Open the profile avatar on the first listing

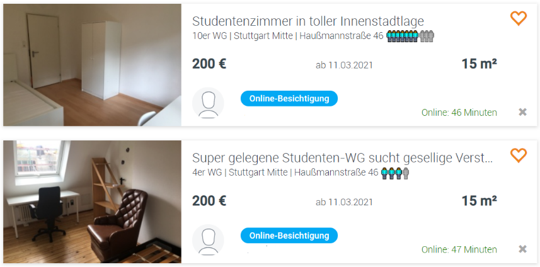point(208,103)
